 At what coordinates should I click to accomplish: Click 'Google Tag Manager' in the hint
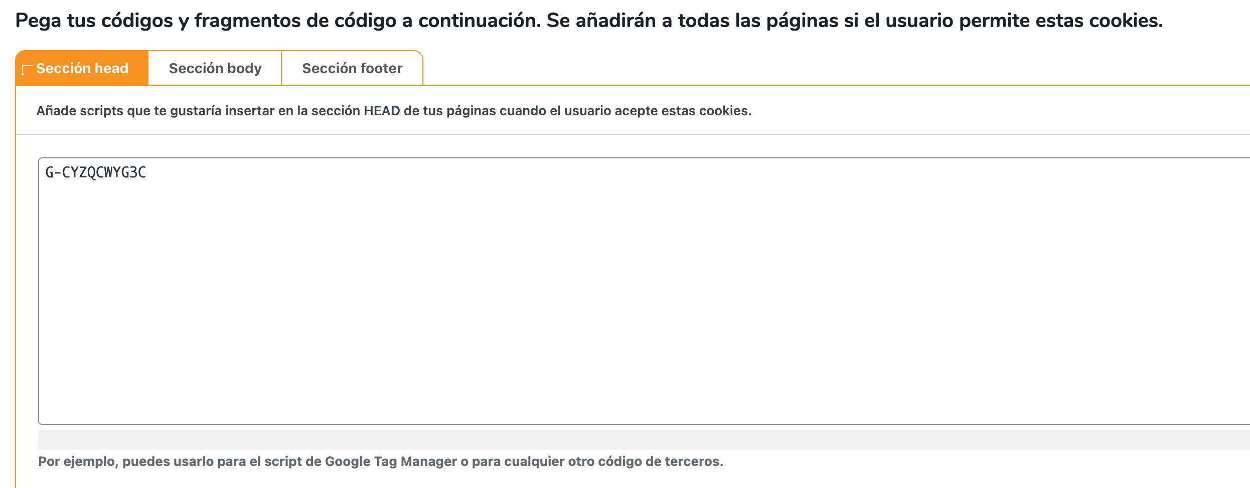pyautogui.click(x=391, y=461)
